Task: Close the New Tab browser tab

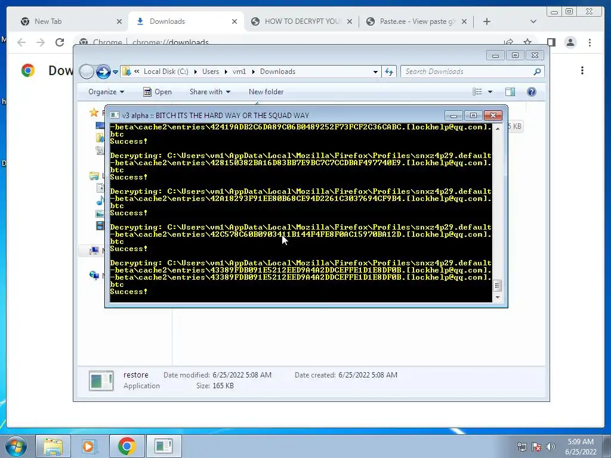Action: [x=119, y=21]
